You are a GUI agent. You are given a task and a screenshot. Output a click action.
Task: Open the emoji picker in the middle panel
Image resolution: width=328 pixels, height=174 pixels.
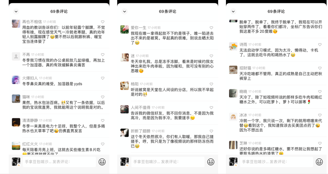[211, 162]
